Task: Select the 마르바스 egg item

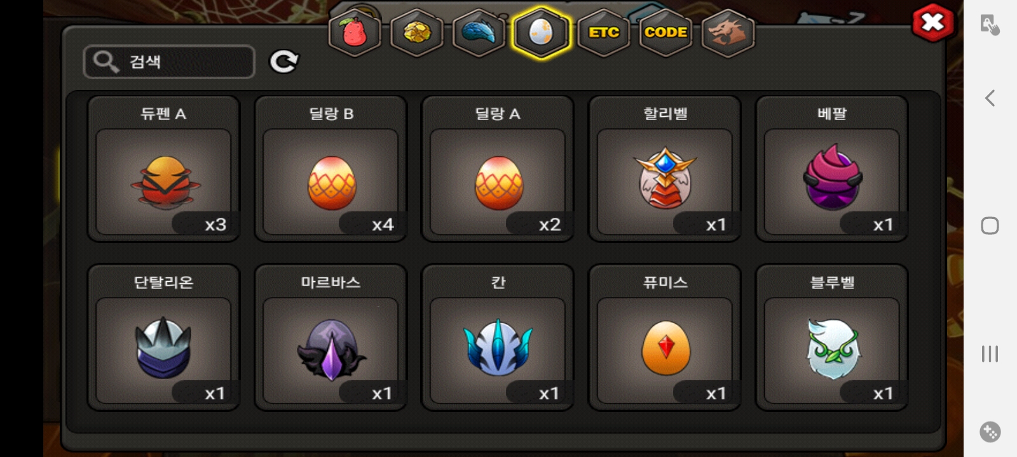Action: coord(331,338)
